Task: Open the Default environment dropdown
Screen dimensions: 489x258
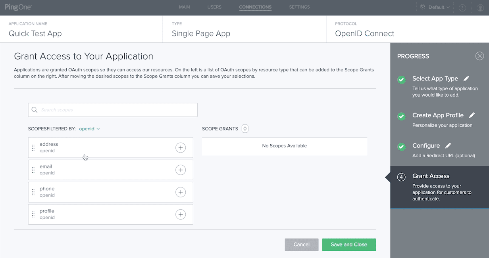Action: coord(435,7)
